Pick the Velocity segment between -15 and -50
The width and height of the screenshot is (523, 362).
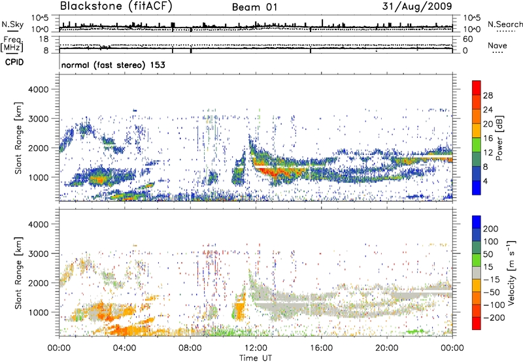pos(477,286)
